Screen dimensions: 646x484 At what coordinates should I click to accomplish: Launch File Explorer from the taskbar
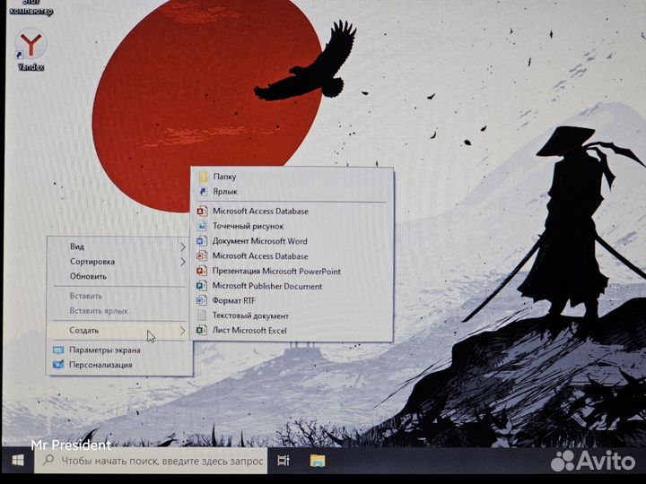(x=318, y=461)
